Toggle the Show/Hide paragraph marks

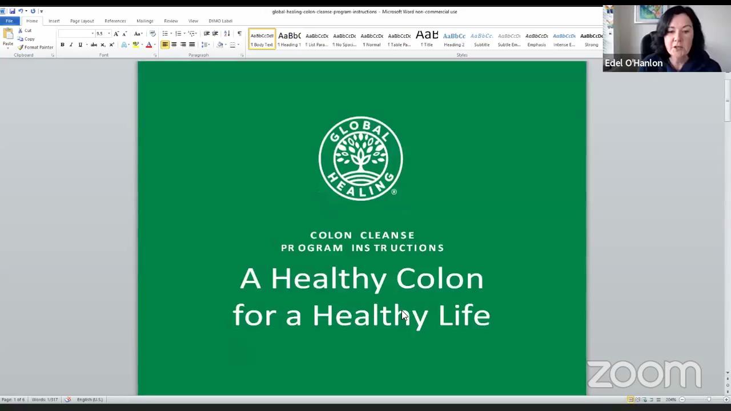point(239,34)
